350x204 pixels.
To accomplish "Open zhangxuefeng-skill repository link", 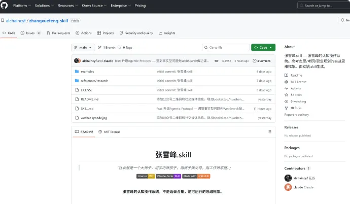I will click(x=49, y=20).
